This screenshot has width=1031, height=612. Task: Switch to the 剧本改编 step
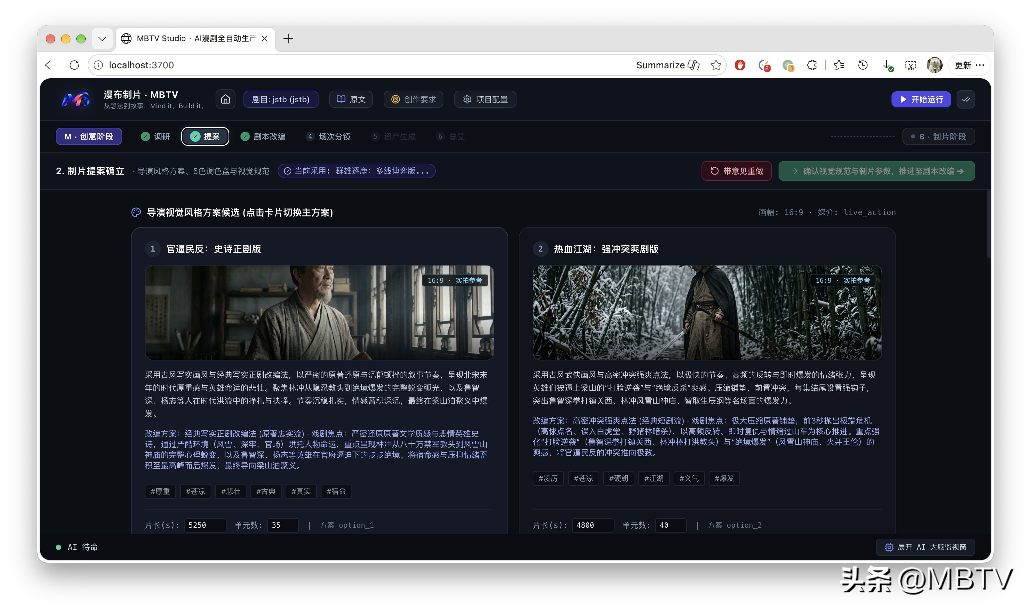(263, 136)
